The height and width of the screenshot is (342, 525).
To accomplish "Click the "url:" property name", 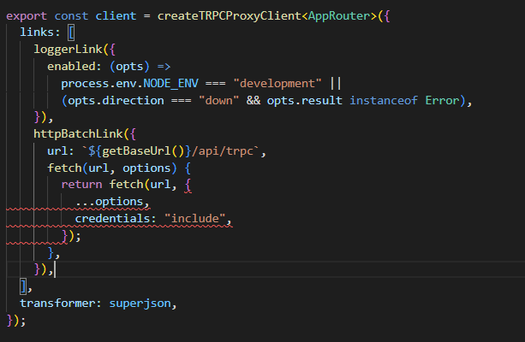I will tap(61, 151).
